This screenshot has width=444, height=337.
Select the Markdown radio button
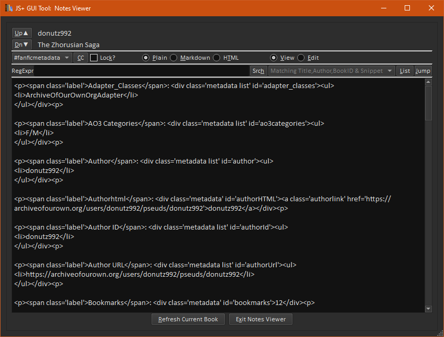tap(174, 58)
